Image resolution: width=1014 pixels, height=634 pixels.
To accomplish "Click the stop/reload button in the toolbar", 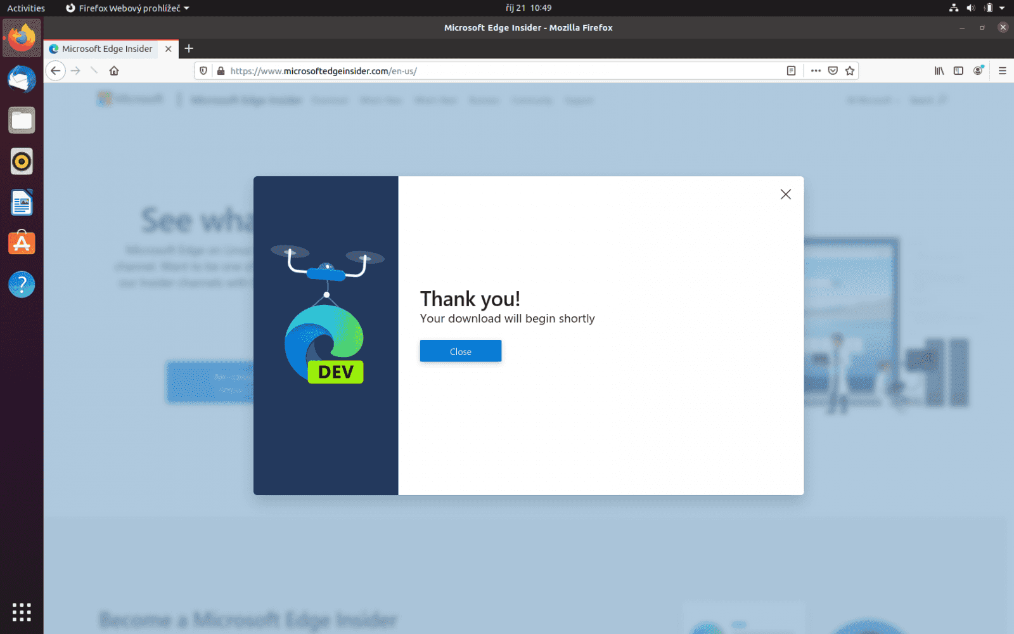I will point(94,71).
